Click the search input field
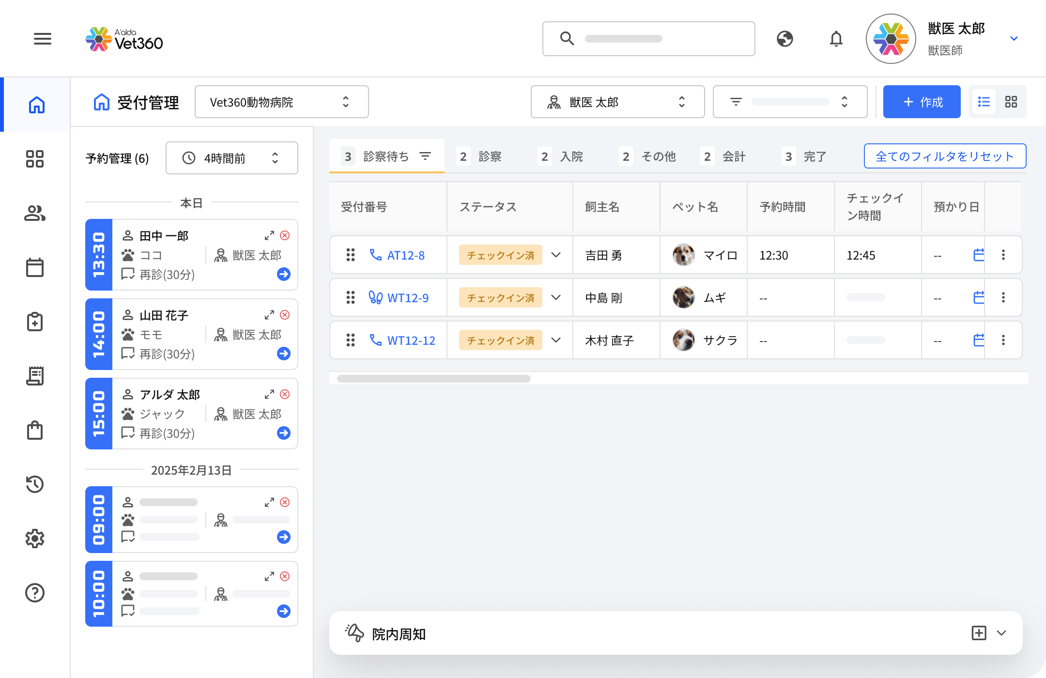Viewport: 1046px width, 678px height. tap(649, 39)
